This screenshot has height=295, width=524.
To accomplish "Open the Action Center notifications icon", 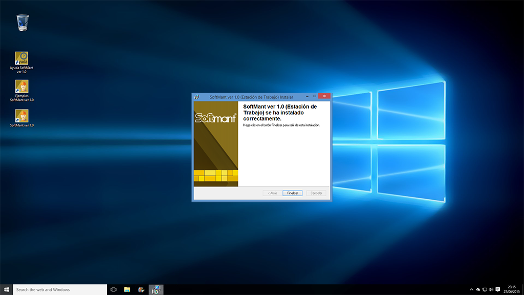I will (x=498, y=289).
